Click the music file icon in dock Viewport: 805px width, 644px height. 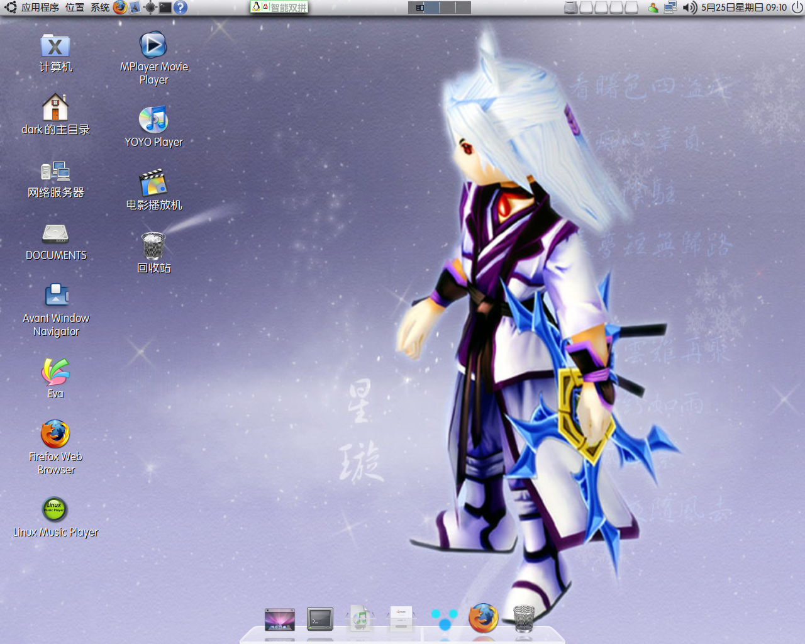(360, 618)
